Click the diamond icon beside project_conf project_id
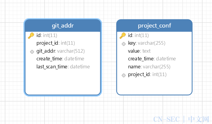The width and height of the screenshot is (212, 124). tap(124, 75)
